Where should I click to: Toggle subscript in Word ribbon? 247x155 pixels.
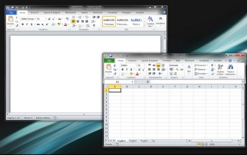[43, 24]
